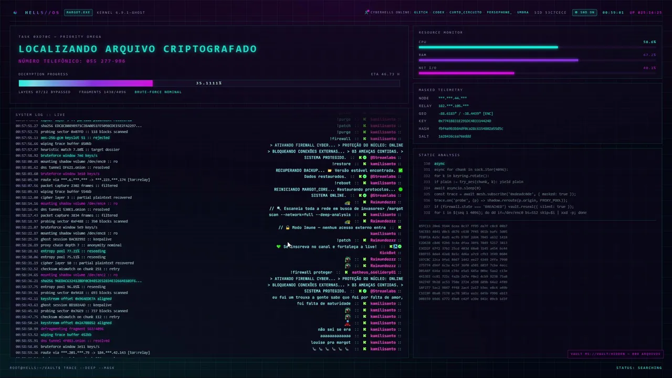Click the VAULT MS://VAULT/HIDDEN badge
Image resolution: width=672 pixels, height=378 pixels.
pyautogui.click(x=614, y=354)
